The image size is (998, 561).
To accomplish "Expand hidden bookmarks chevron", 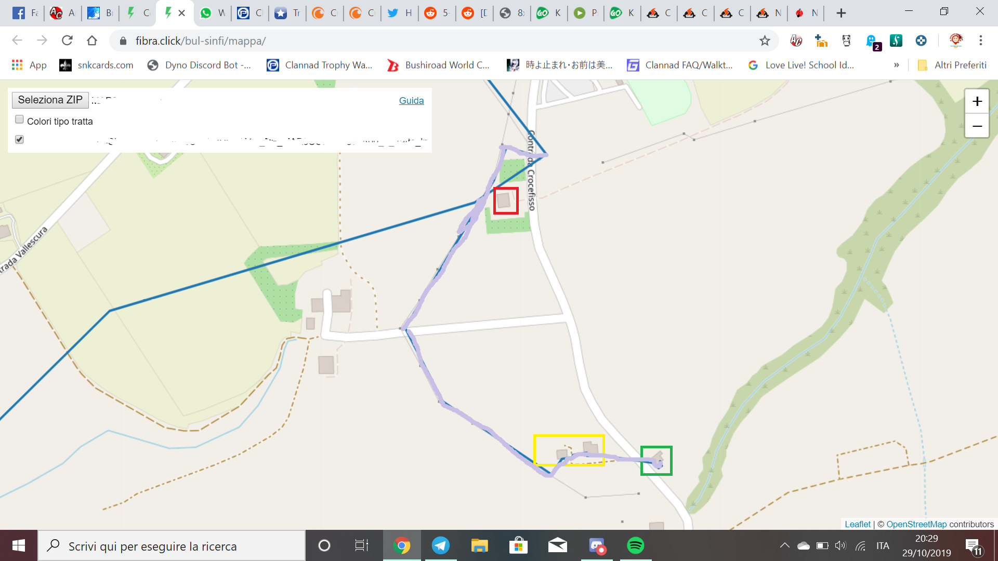I will [896, 65].
